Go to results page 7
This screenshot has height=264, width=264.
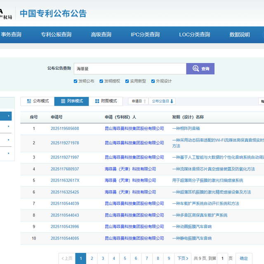pyautogui.click(x=147, y=259)
